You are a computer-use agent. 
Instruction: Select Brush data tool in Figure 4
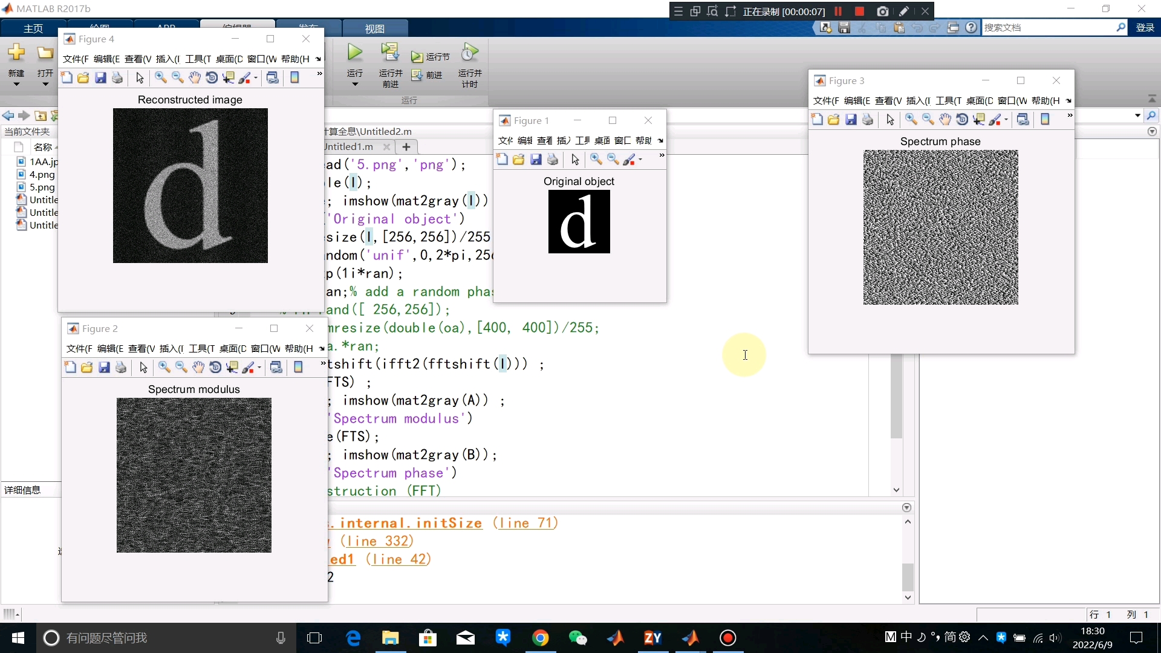[244, 77]
